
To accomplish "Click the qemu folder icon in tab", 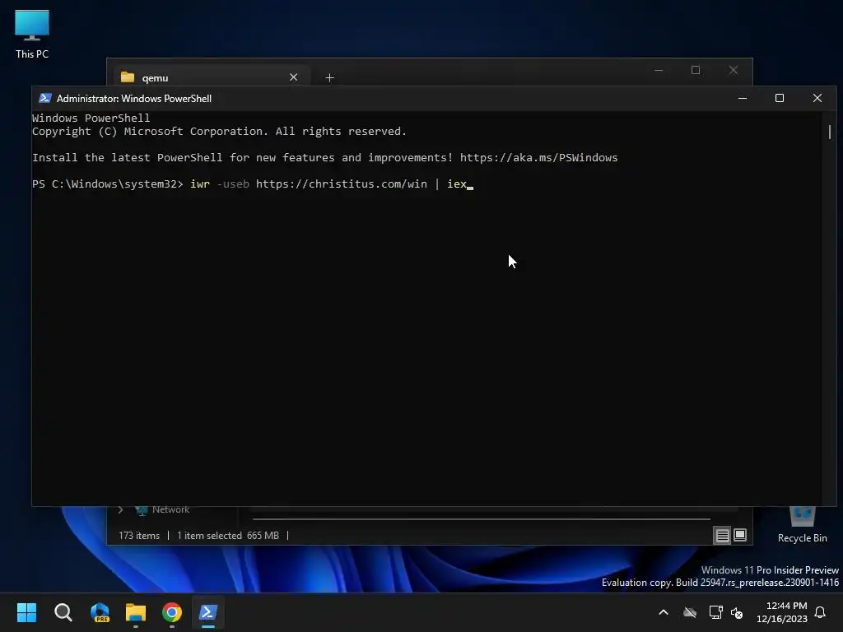I will [x=128, y=77].
